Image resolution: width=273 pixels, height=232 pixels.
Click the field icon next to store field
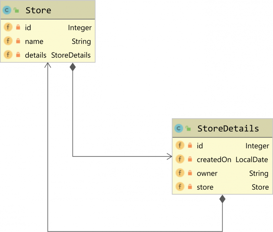[180, 187]
